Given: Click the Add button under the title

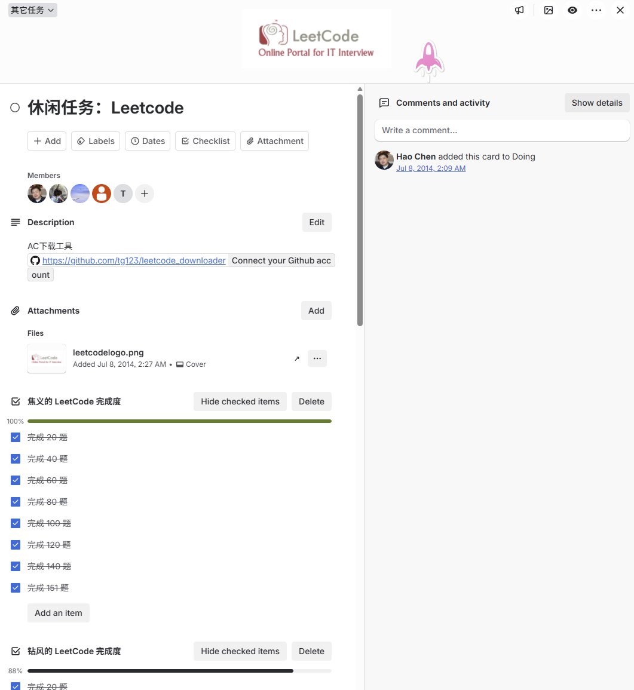Looking at the screenshot, I should (x=47, y=141).
